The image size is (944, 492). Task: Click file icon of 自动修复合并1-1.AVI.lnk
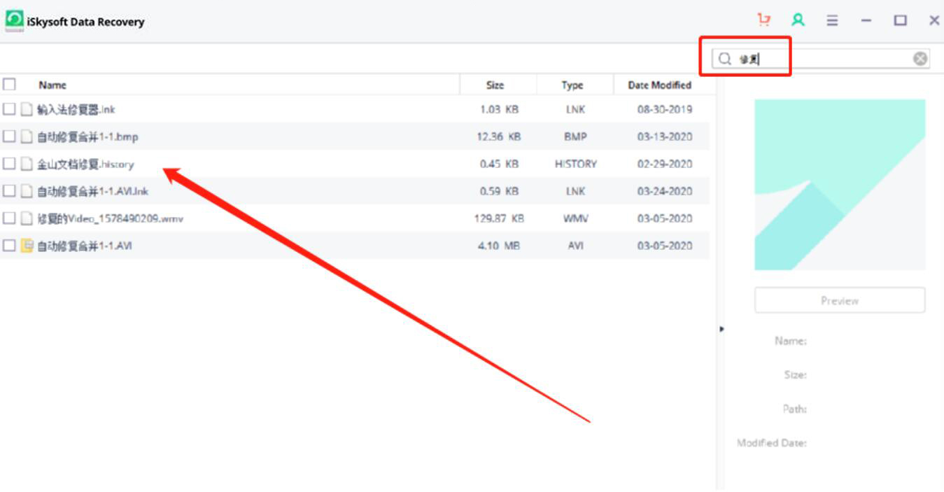27,191
